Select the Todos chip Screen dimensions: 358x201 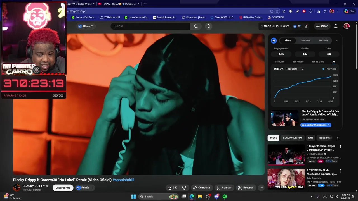click(x=273, y=138)
